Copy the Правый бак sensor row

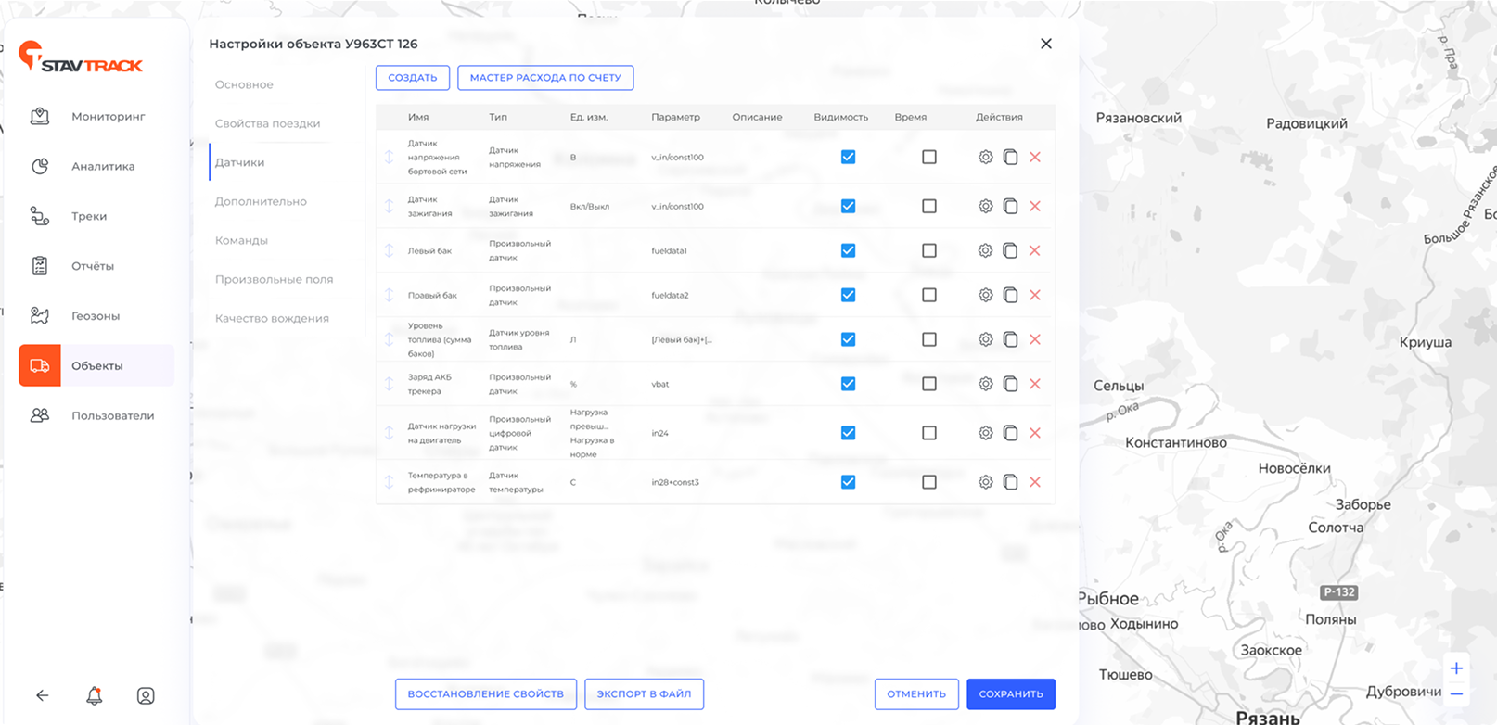[1010, 295]
